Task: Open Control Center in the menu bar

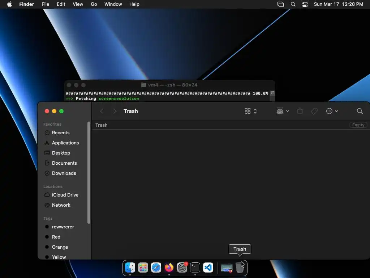Action: tap(305, 4)
